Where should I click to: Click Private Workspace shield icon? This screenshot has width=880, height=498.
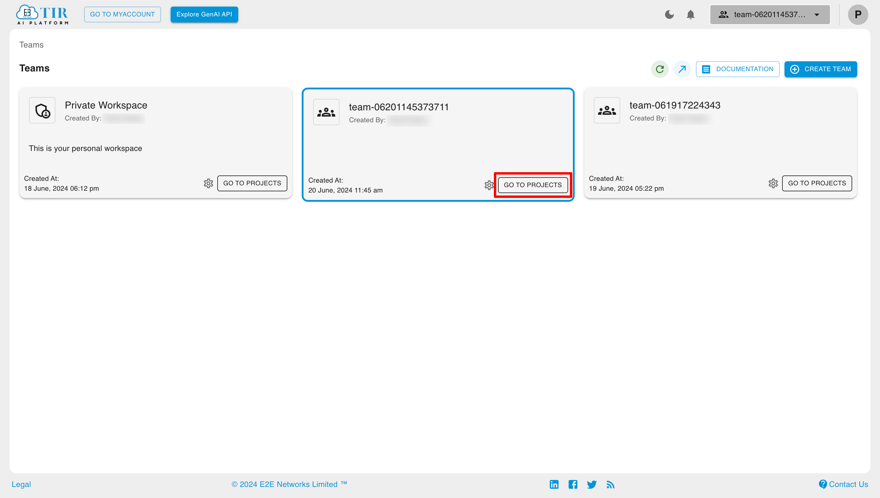42,110
